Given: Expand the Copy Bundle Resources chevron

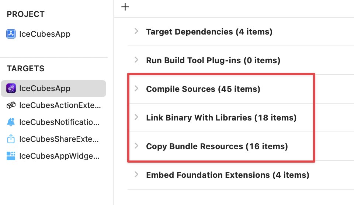Looking at the screenshot, I should [136, 146].
